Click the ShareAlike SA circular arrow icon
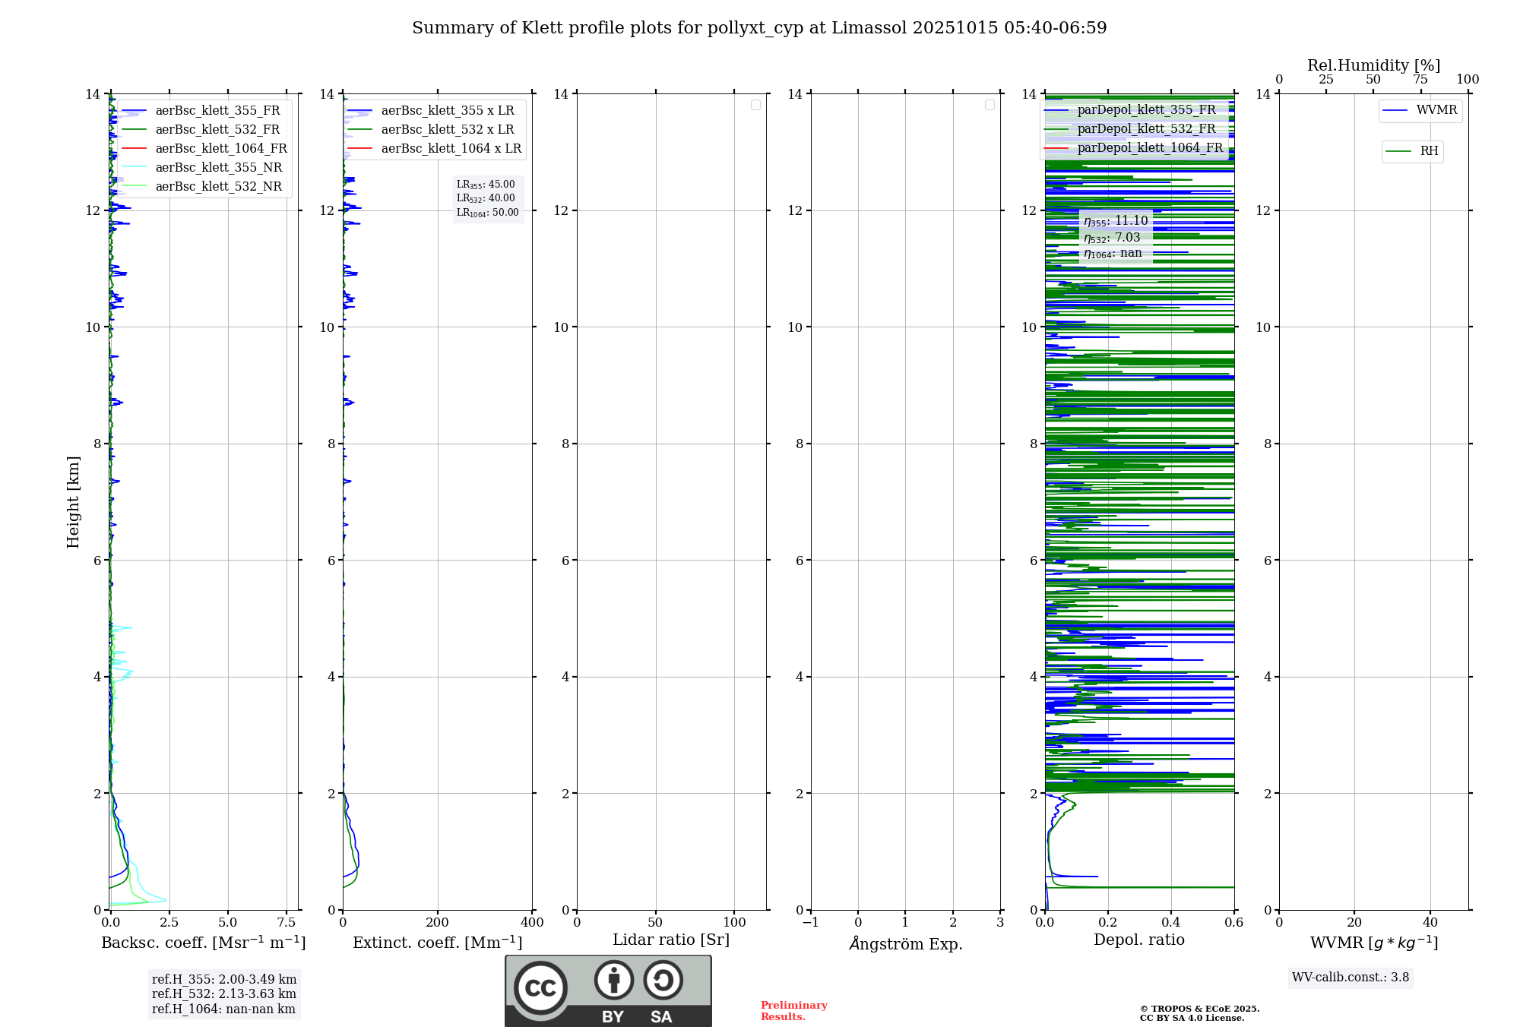1520x1033 pixels. pyautogui.click(x=663, y=980)
